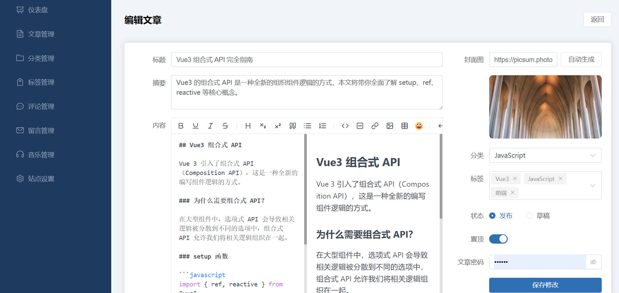Click the 自动生成 cover button

tap(581, 59)
